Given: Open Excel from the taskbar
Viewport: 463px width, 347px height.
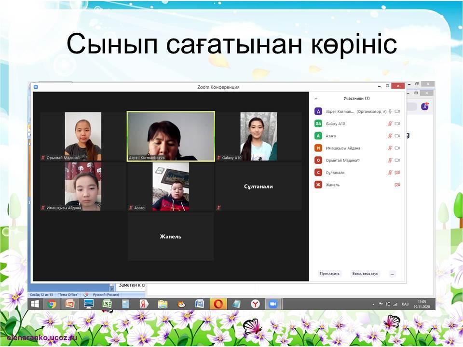Looking at the screenshot, I should pyautogui.click(x=107, y=304).
